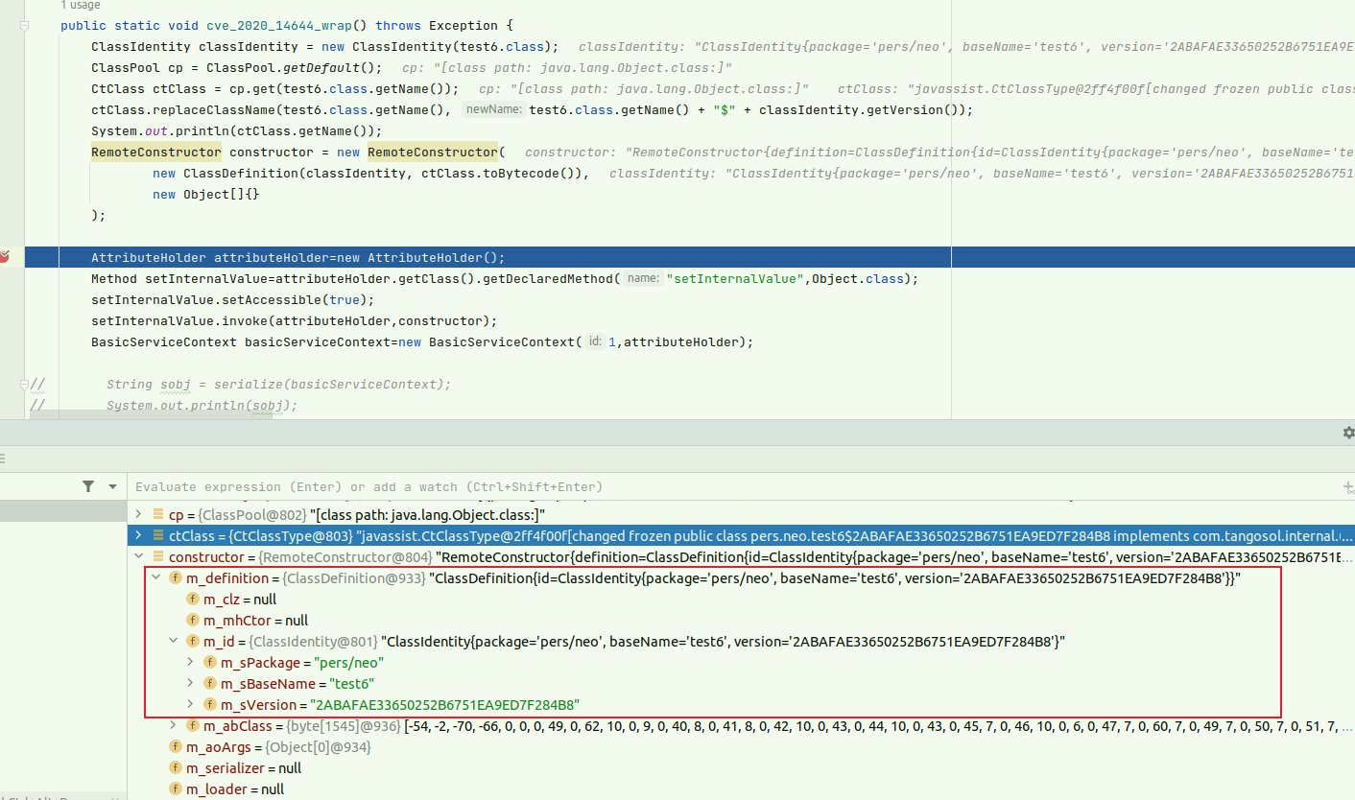
Task: Click the "pers/neo" package value
Action: click(349, 662)
